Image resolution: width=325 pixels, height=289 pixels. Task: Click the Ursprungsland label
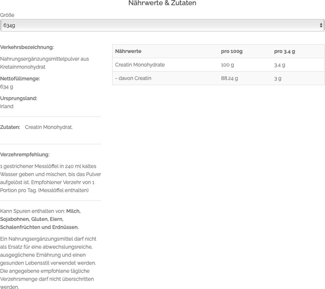[19, 98]
